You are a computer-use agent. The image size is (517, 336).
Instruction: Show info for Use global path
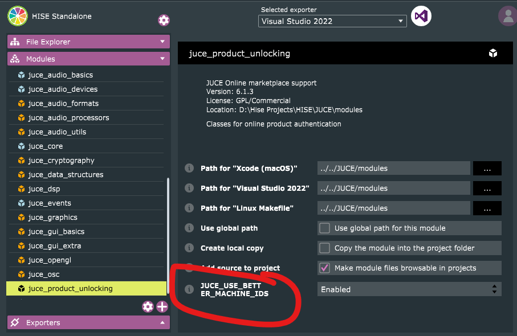[x=189, y=228]
